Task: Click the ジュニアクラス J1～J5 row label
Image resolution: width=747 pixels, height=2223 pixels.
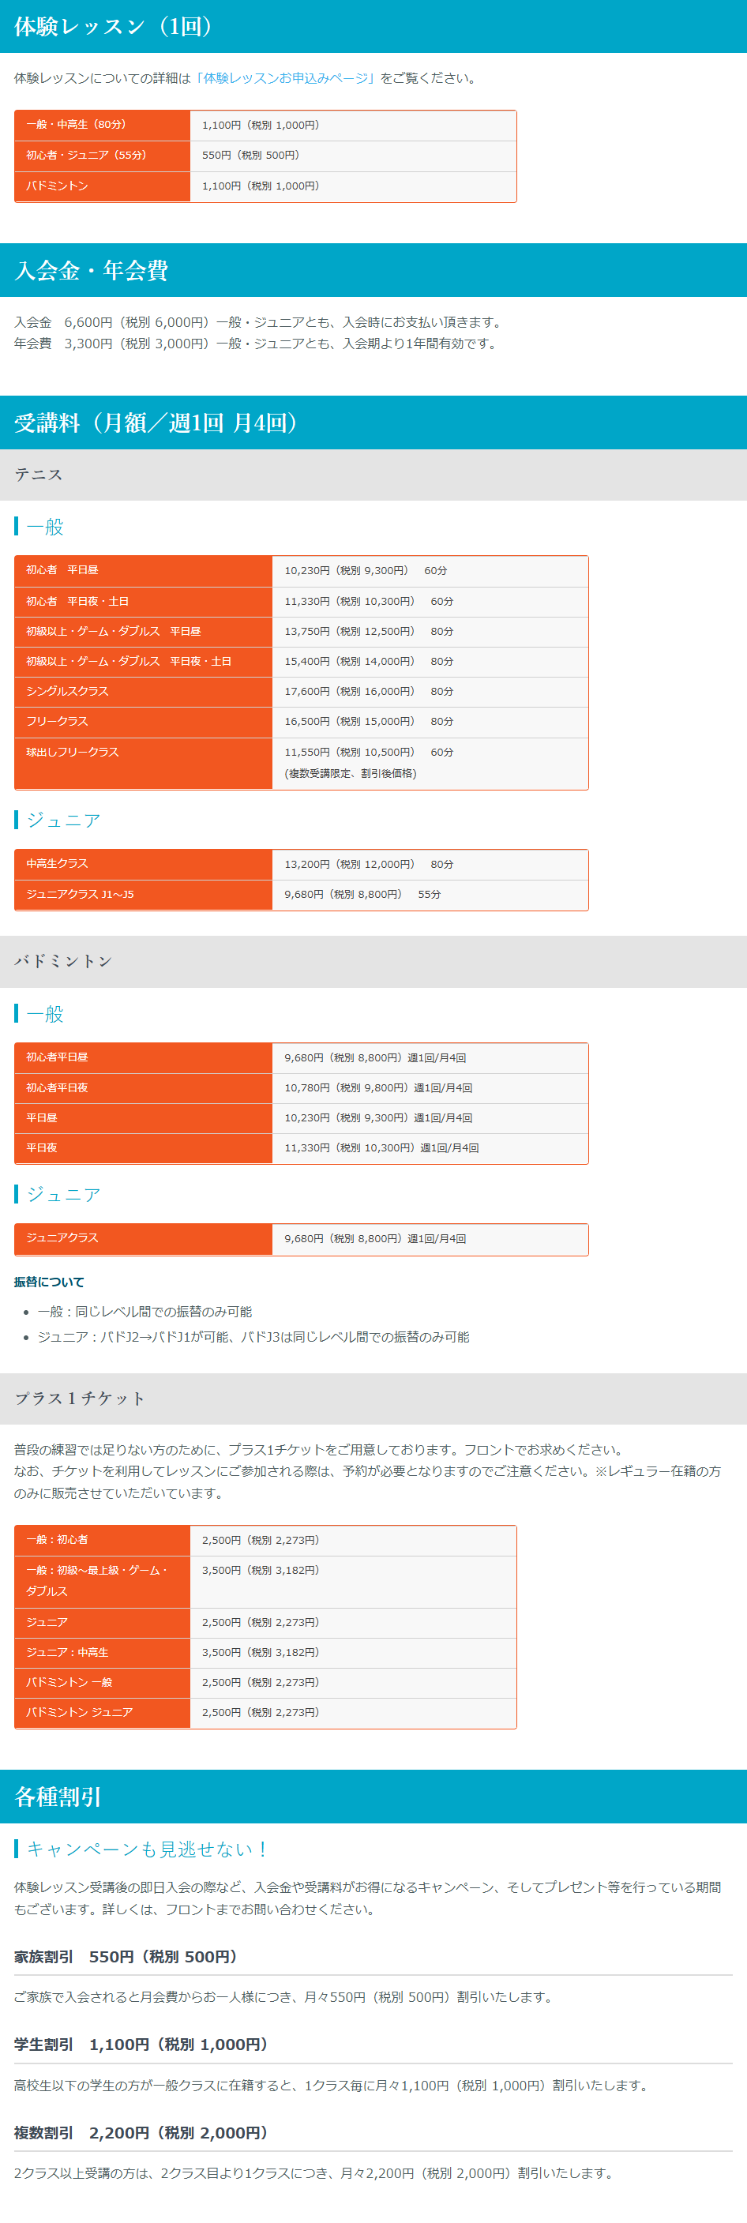Action: [81, 894]
